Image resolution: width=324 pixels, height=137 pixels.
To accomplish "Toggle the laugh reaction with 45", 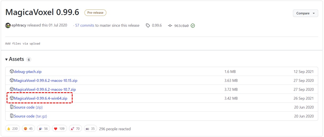I will [x=28, y=129].
